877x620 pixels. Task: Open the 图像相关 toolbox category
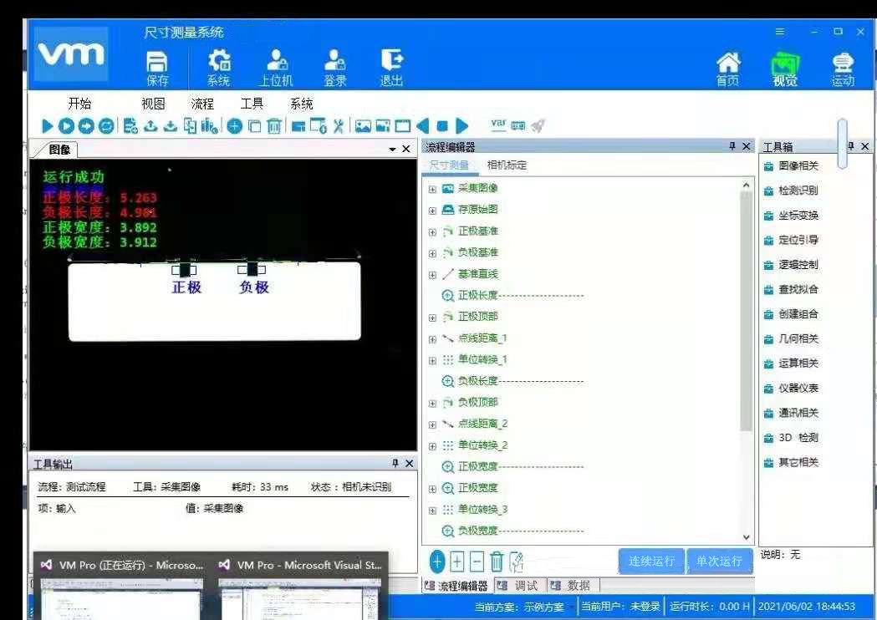(791, 166)
